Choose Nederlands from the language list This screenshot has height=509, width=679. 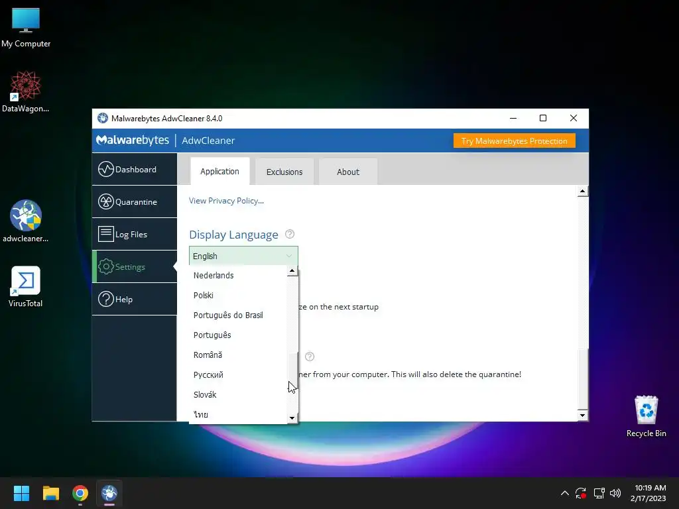tap(238, 275)
